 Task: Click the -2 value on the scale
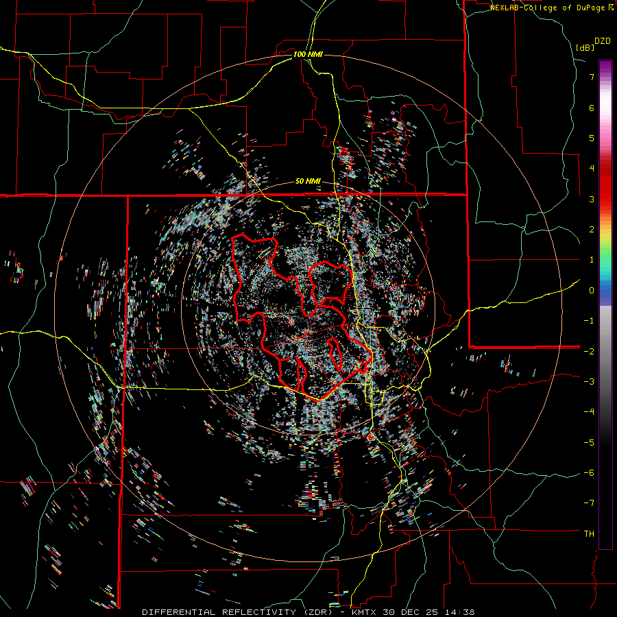pyautogui.click(x=589, y=351)
